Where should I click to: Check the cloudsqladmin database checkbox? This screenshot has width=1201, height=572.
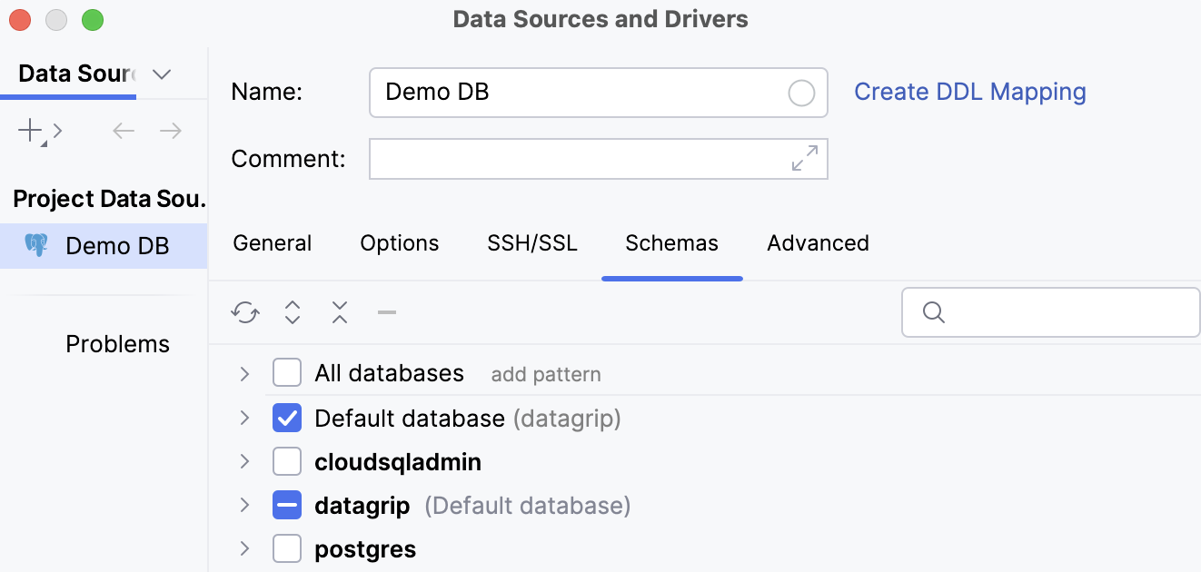[x=287, y=461]
